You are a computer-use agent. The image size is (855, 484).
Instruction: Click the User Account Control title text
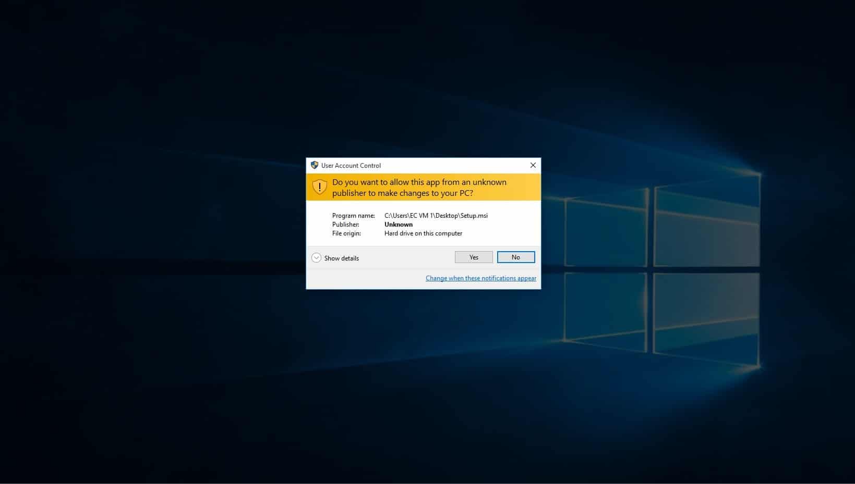point(351,166)
